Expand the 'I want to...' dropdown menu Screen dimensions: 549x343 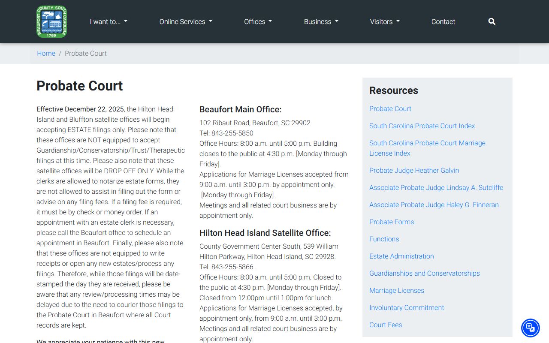109,21
